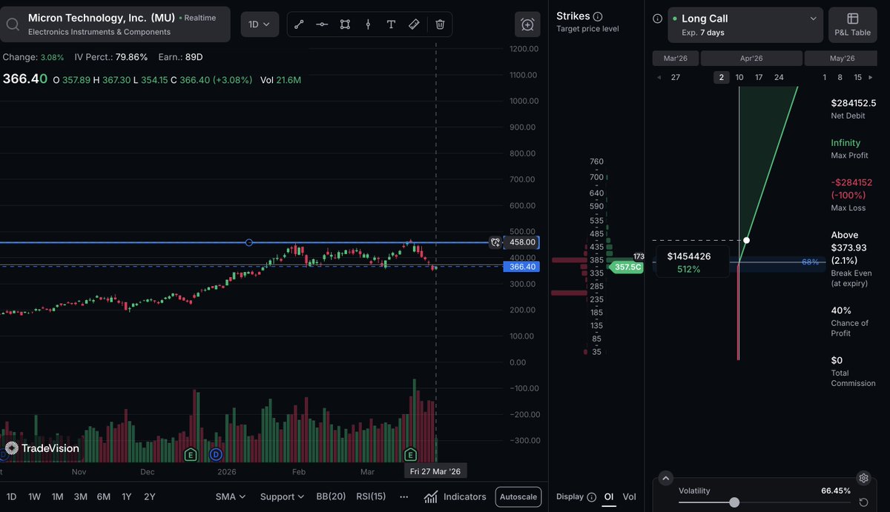Image resolution: width=890 pixels, height=512 pixels.
Task: Open the SMA dropdown
Action: point(230,496)
